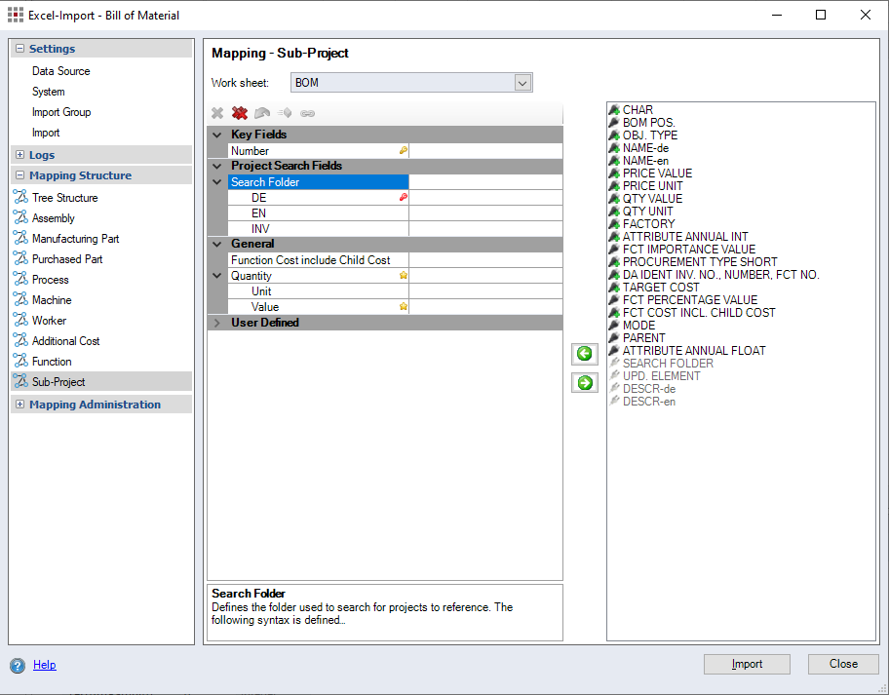Expand the Logs section
Image resolution: width=889 pixels, height=695 pixels.
20,155
